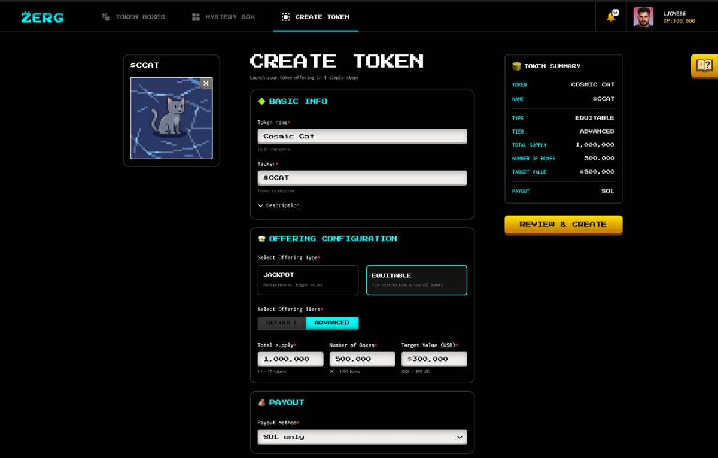Click the Basic Info diamond icon
The height and width of the screenshot is (458, 718).
click(261, 101)
